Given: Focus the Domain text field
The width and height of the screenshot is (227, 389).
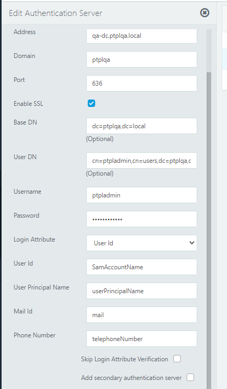Looking at the screenshot, I should click(141, 59).
